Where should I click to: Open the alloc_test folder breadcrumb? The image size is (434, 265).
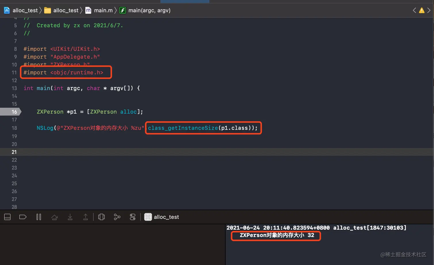click(61, 10)
